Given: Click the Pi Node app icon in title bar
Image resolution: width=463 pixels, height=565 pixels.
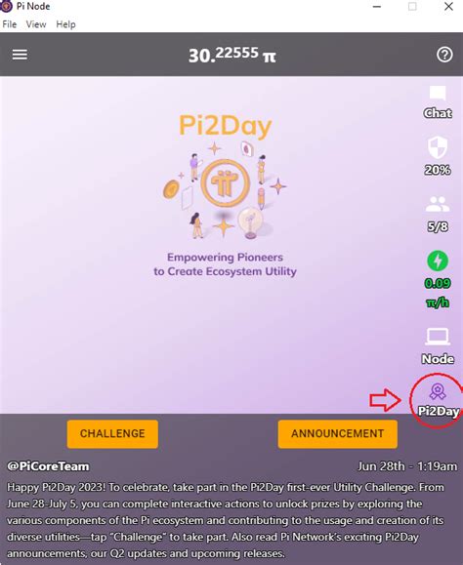Looking at the screenshot, I should 6,6.
